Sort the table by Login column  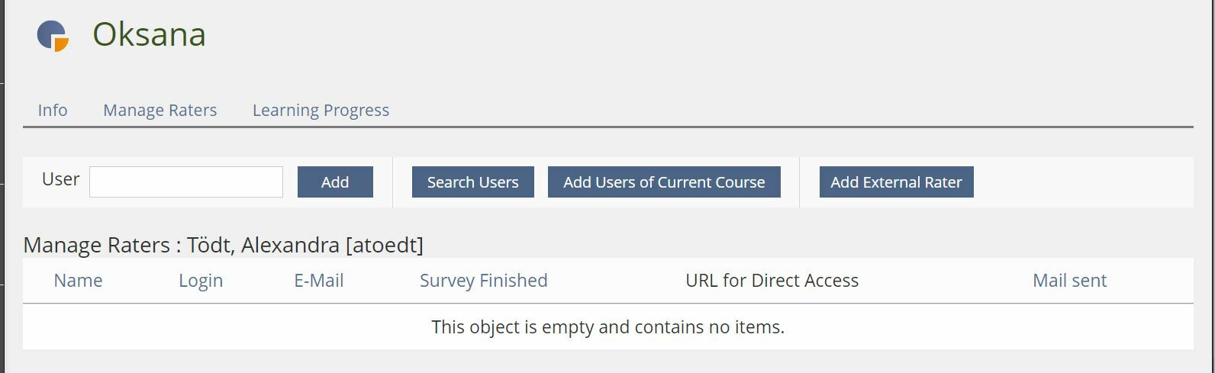(201, 281)
